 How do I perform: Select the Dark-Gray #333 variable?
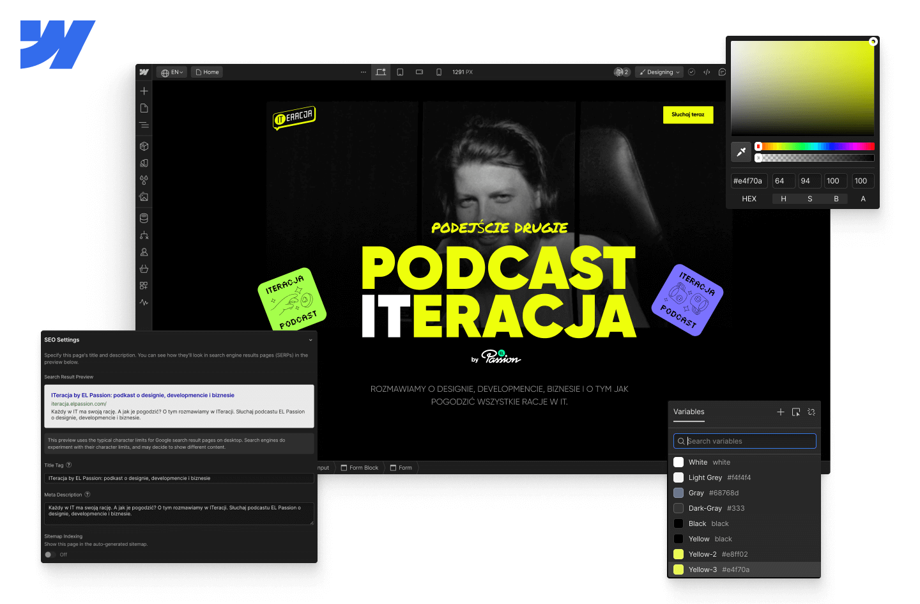pos(744,508)
